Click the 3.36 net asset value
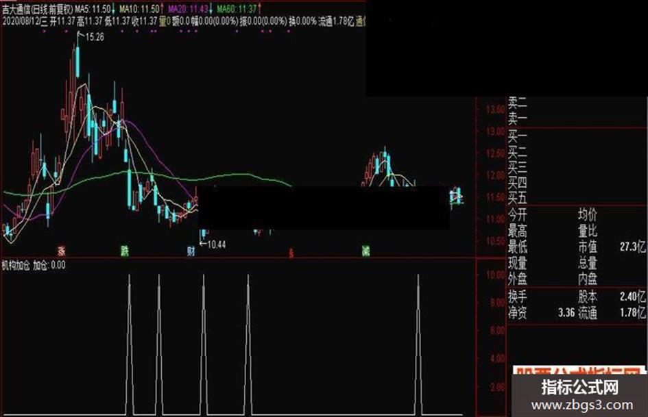The width and height of the screenshot is (648, 417). [566, 312]
